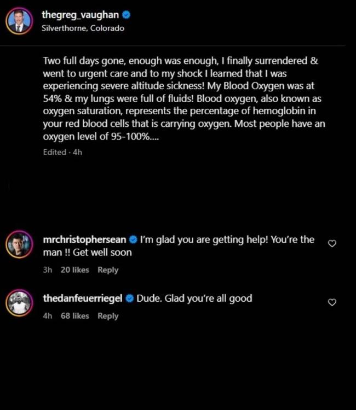Click the post's Edited 4h timestamp
The width and height of the screenshot is (356, 410).
[62, 152]
